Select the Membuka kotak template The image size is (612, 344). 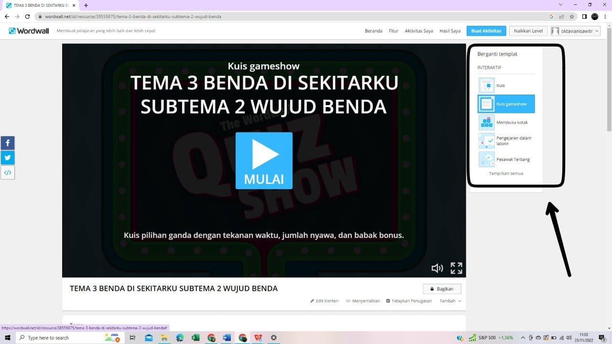(x=506, y=122)
